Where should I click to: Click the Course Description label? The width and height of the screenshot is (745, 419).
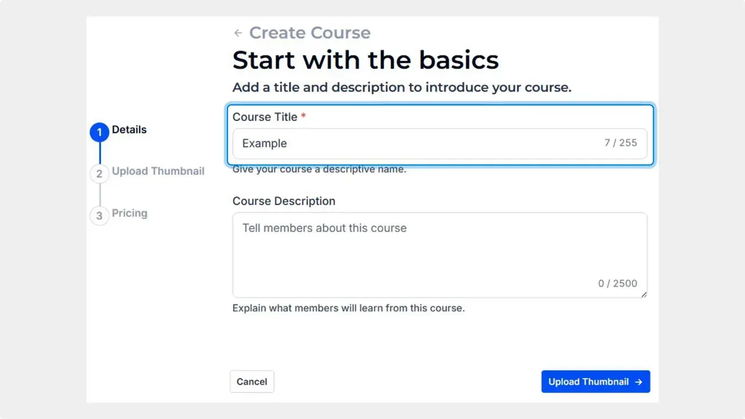click(x=283, y=201)
